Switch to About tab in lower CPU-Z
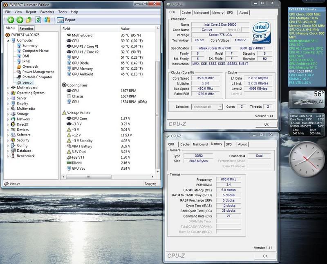This screenshot has height=264, width=327. tap(242, 144)
